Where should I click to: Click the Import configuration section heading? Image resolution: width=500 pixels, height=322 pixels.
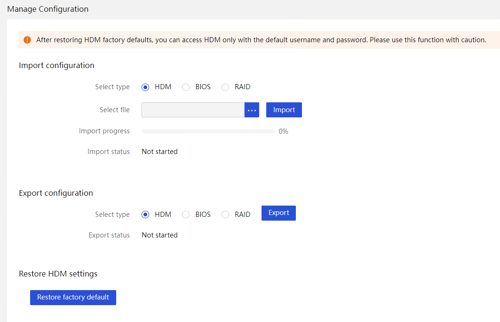click(56, 66)
